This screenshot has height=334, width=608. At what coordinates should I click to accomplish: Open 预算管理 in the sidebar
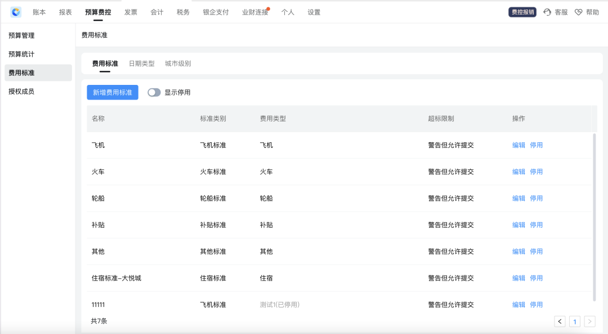point(21,35)
